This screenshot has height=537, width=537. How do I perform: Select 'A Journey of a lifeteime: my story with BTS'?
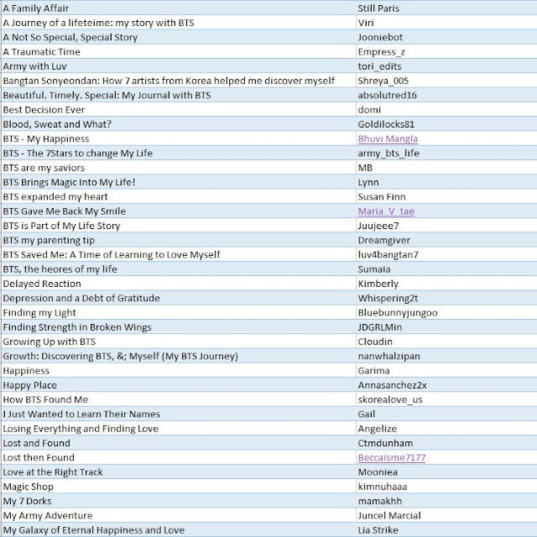(179, 23)
